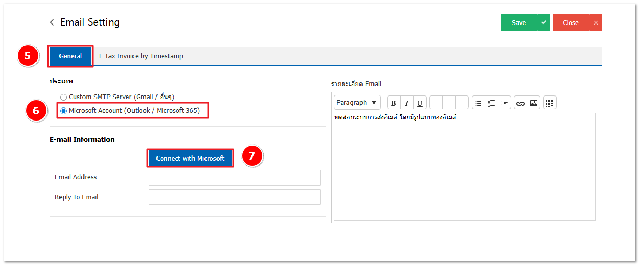Align email text to the left
Screen dimensions: 639x265
point(436,103)
